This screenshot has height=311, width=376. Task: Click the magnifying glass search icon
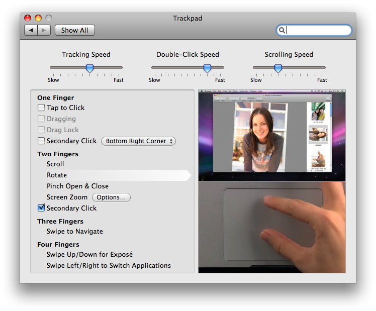point(283,30)
